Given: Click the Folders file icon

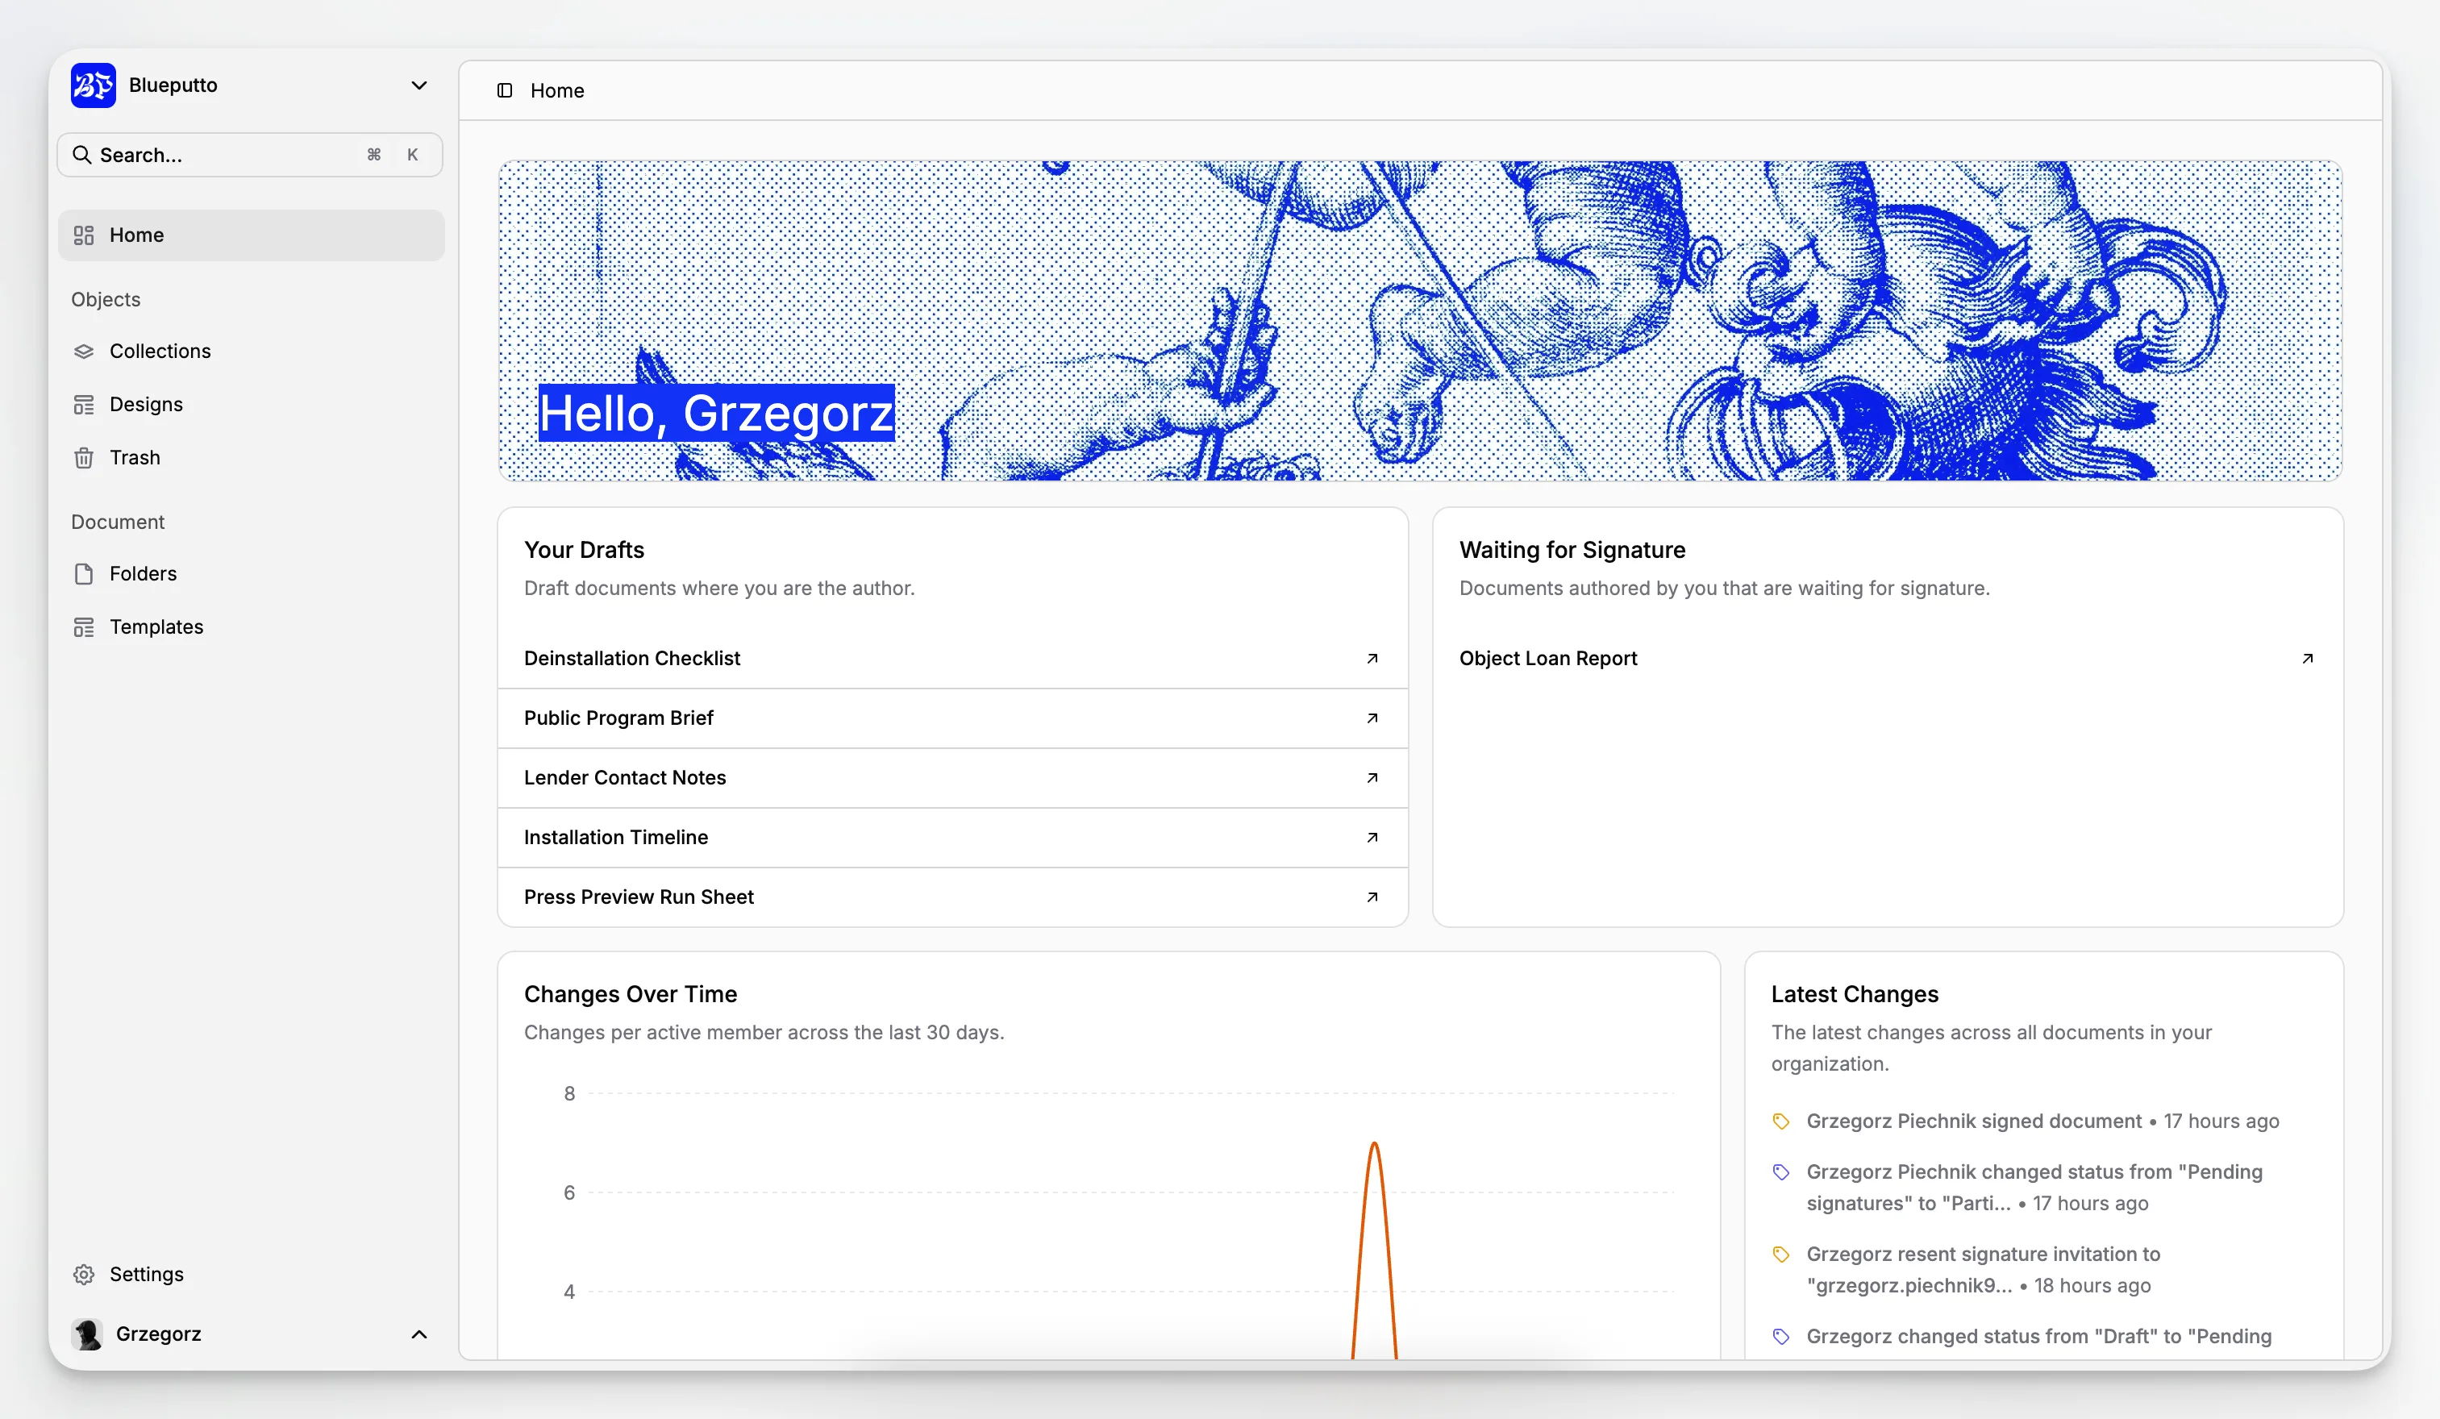Looking at the screenshot, I should tap(84, 574).
